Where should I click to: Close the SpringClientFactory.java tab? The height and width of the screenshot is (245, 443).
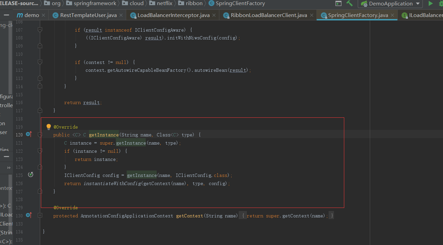point(392,15)
